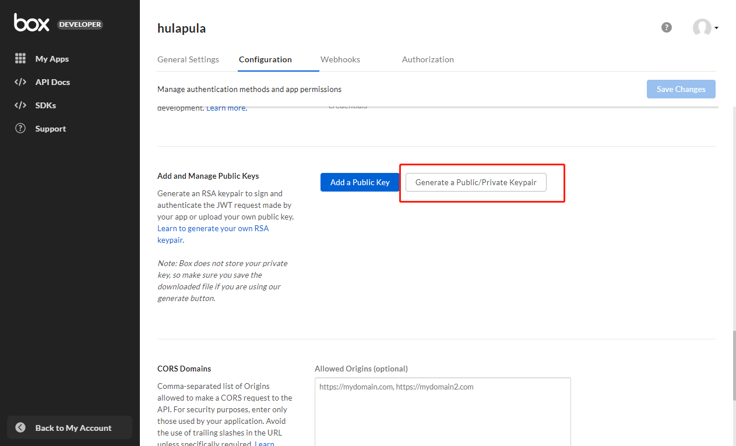Switch to the Webhooks tab
The width and height of the screenshot is (736, 446).
coord(340,59)
